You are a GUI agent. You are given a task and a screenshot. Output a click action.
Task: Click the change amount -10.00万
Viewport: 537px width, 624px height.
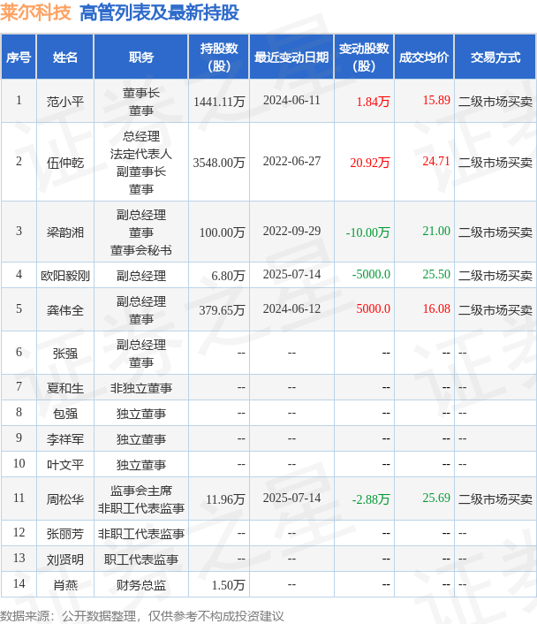(x=368, y=232)
